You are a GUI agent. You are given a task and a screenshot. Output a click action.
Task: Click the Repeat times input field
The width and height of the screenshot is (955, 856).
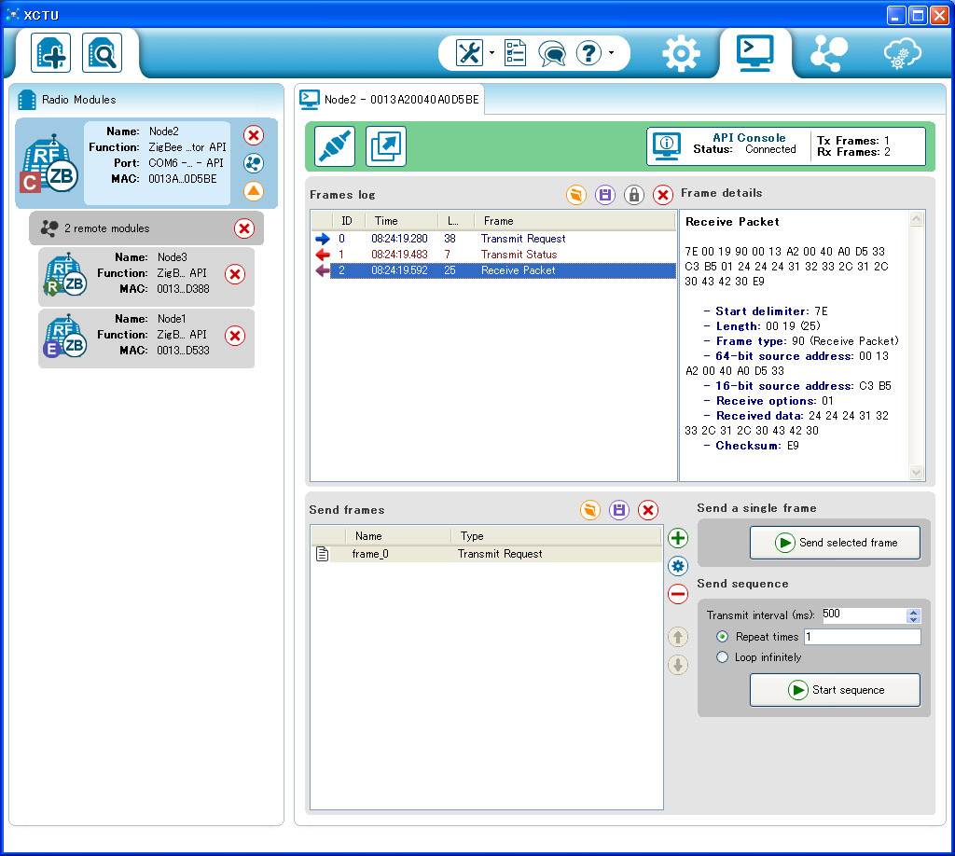click(863, 637)
